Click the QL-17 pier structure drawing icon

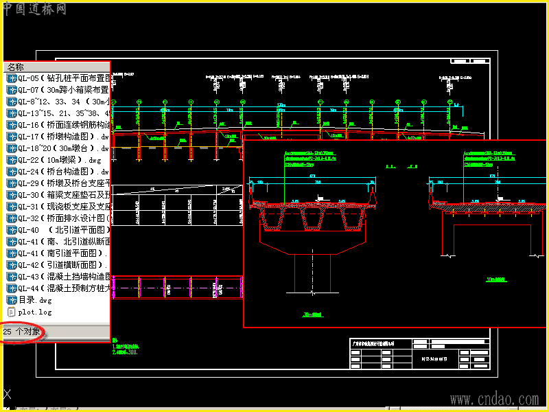[12, 137]
